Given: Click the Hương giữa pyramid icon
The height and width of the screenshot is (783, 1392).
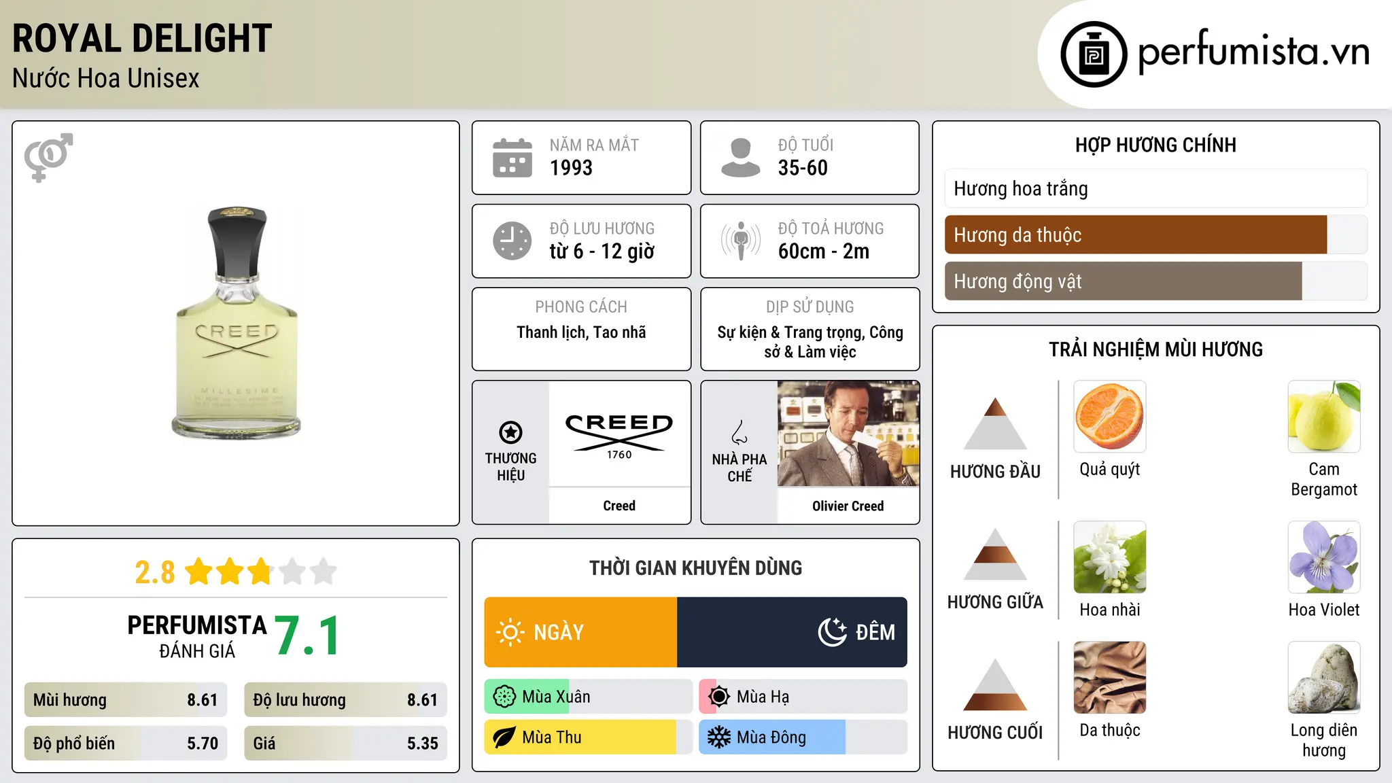Looking at the screenshot, I should [x=995, y=554].
